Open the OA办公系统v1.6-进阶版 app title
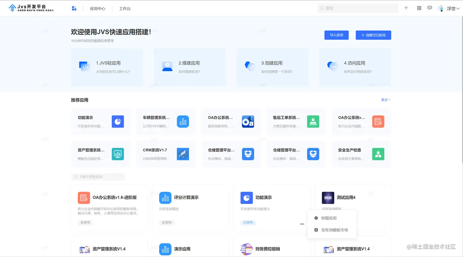 [115, 198]
